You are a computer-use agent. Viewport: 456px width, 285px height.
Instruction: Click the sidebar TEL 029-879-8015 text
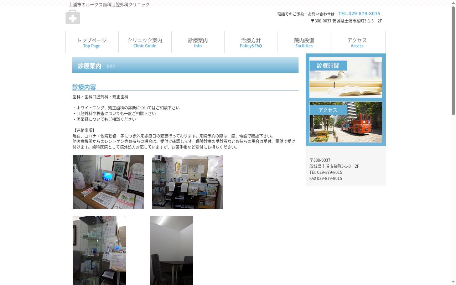[326, 172]
